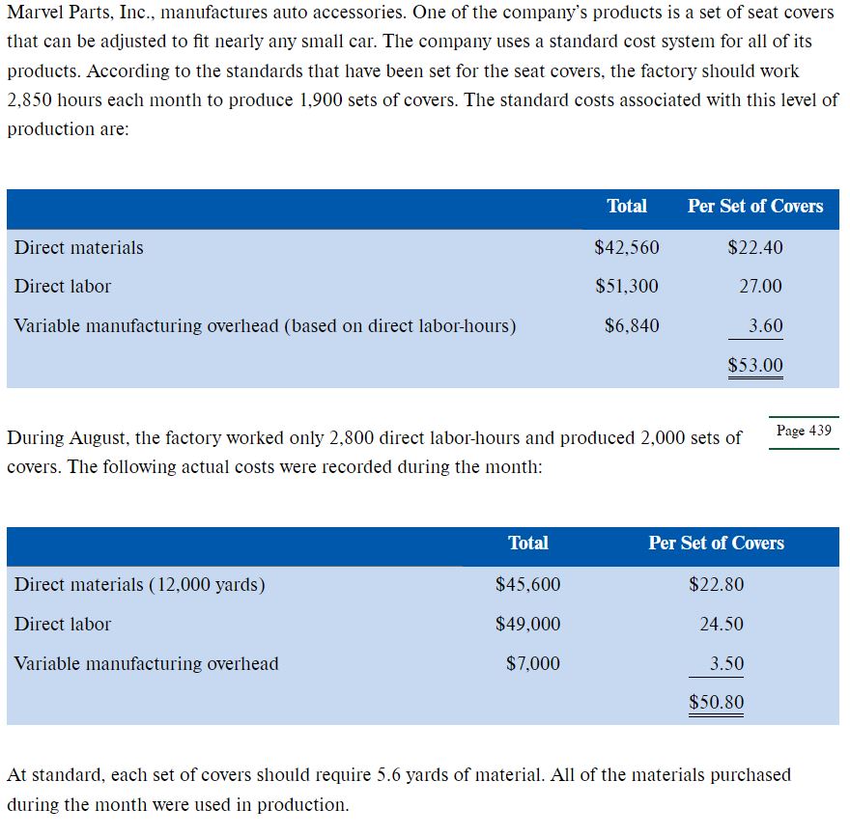This screenshot has height=837, width=850.
Task: Click the $50.80 actual cost total
Action: 716,702
